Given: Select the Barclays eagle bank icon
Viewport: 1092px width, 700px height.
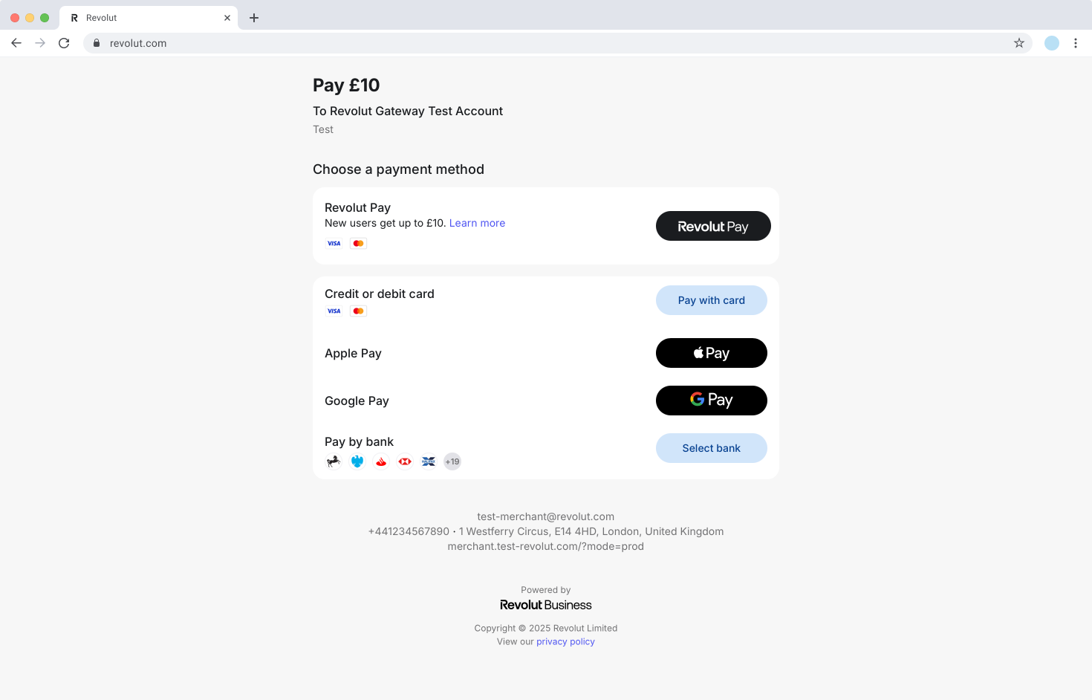Looking at the screenshot, I should (357, 461).
